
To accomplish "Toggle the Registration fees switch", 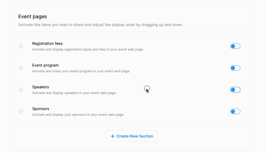I will point(235,46).
